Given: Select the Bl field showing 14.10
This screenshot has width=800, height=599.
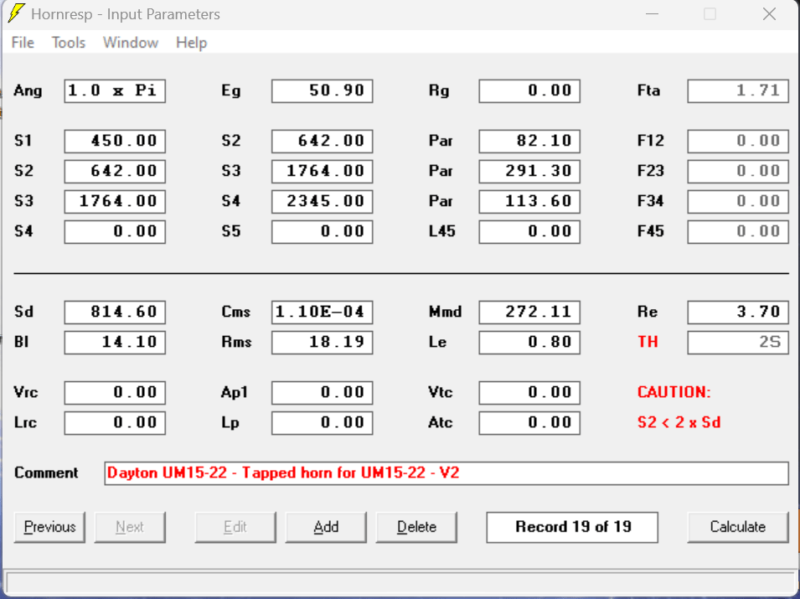Looking at the screenshot, I should 115,343.
